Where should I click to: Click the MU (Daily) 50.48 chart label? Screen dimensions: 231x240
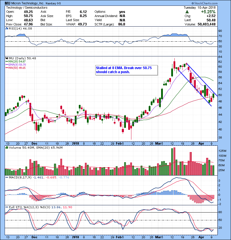(x=23, y=58)
